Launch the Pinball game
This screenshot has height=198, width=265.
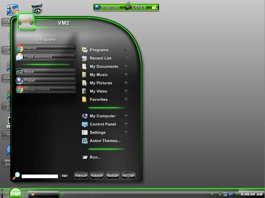point(46,80)
